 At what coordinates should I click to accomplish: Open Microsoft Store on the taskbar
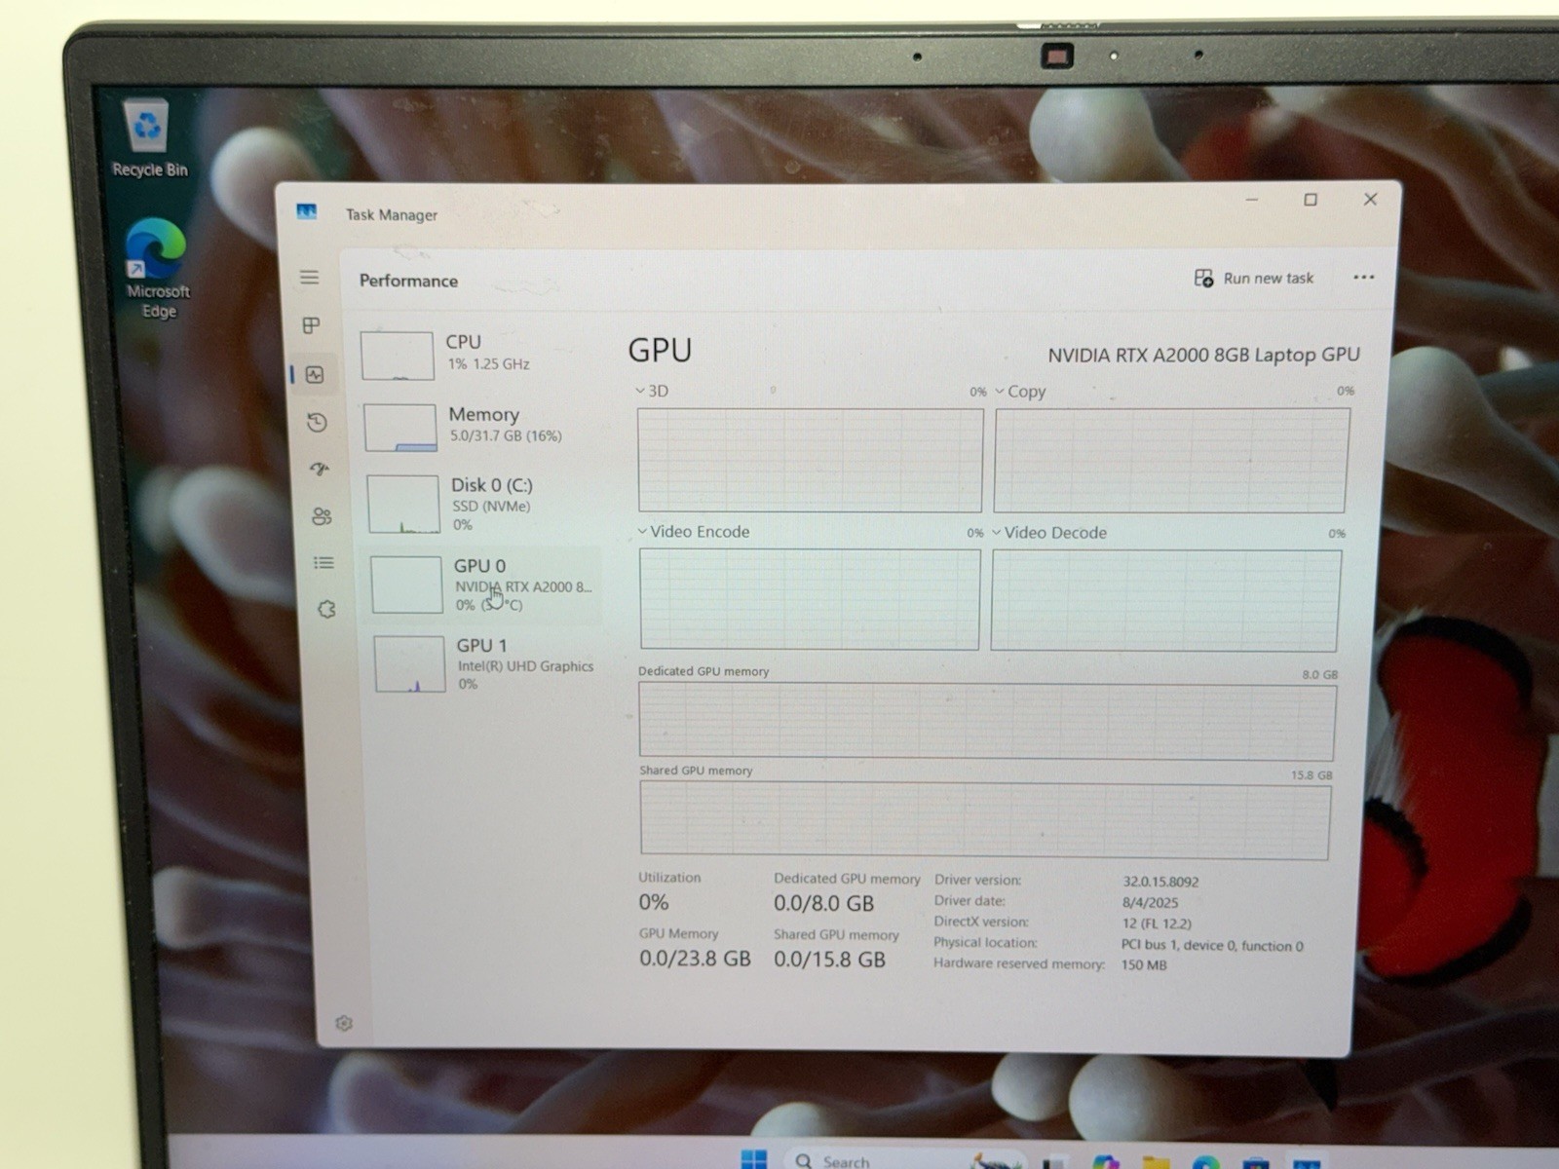(x=1255, y=1163)
